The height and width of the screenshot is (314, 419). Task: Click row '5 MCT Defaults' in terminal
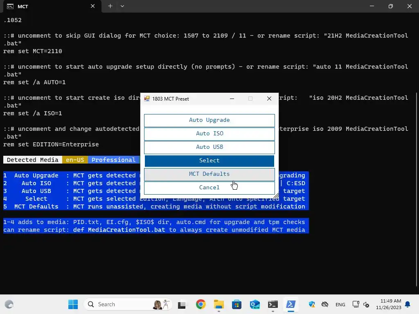[156, 206]
